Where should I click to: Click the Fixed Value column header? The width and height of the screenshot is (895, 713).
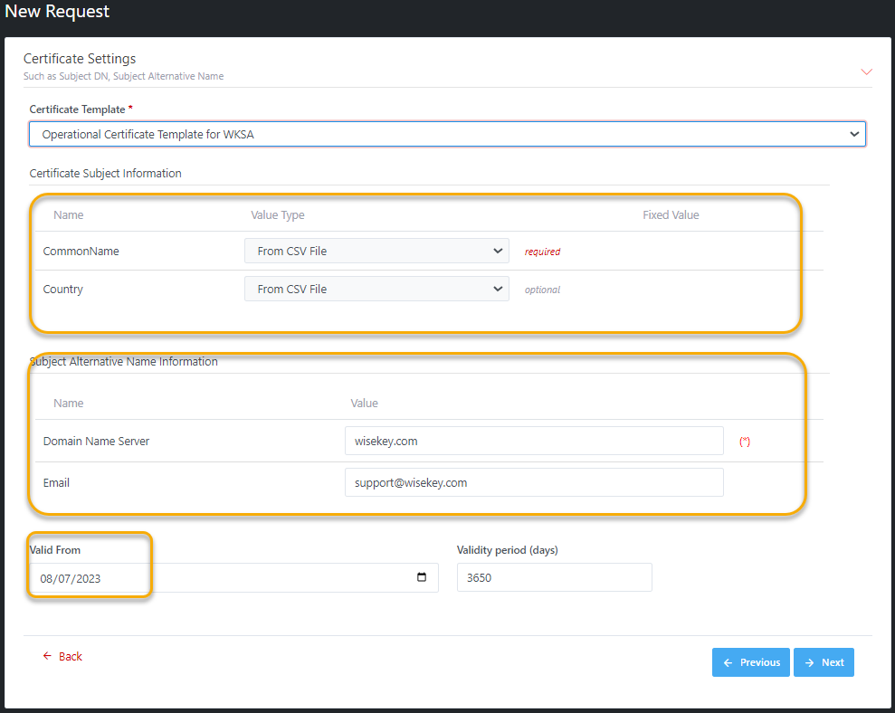coord(671,215)
